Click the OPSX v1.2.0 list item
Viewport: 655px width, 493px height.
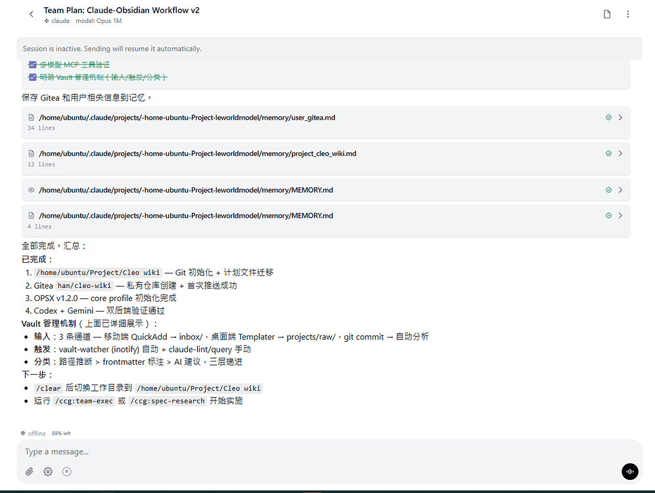pos(105,298)
